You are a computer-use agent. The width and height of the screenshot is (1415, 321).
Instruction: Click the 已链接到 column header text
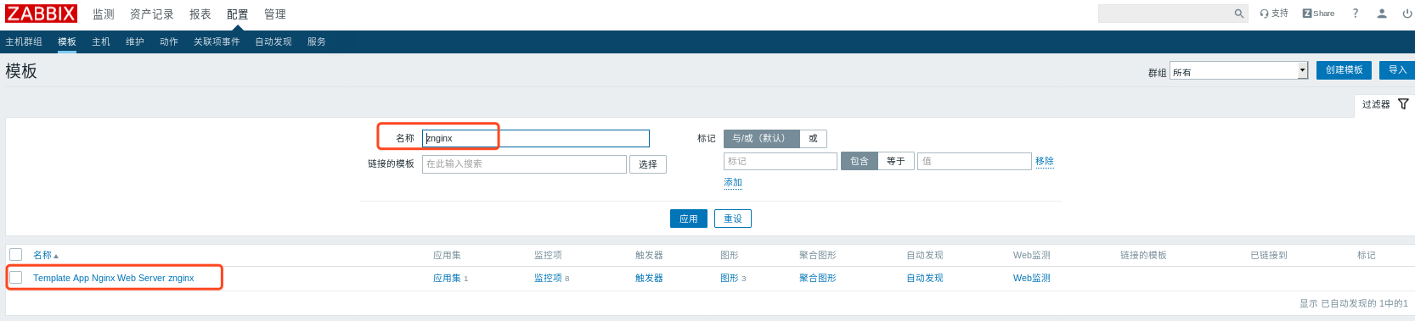pyautogui.click(x=1269, y=255)
